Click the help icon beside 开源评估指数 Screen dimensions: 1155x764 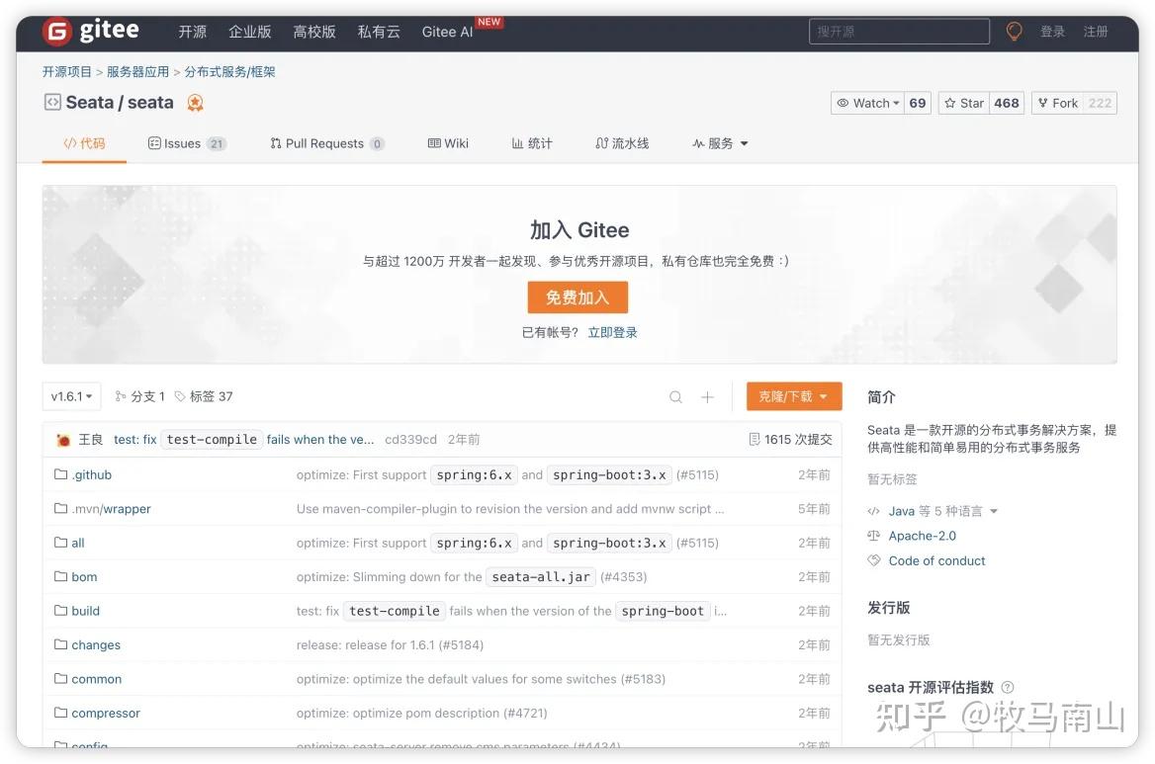pyautogui.click(x=1008, y=687)
